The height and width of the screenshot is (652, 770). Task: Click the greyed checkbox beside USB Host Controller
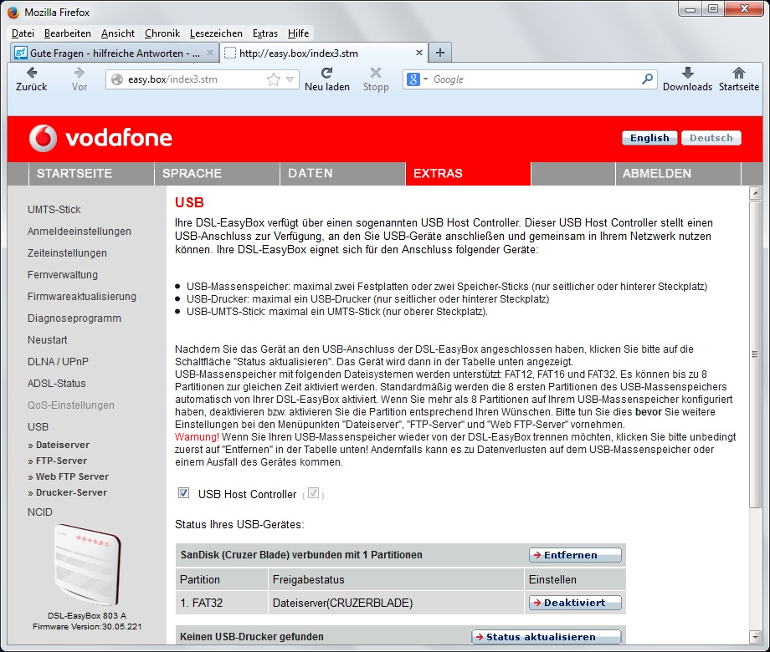click(x=313, y=492)
